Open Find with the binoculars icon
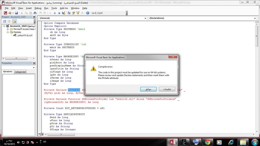 pos(35,13)
